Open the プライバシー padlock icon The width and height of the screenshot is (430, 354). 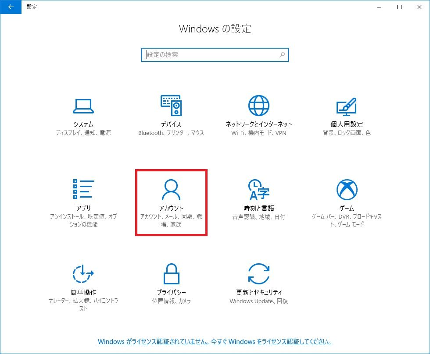tap(172, 274)
